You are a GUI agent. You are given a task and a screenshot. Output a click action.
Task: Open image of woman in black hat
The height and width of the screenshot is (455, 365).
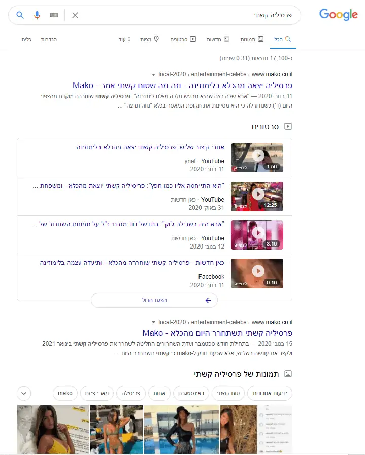coord(181,430)
